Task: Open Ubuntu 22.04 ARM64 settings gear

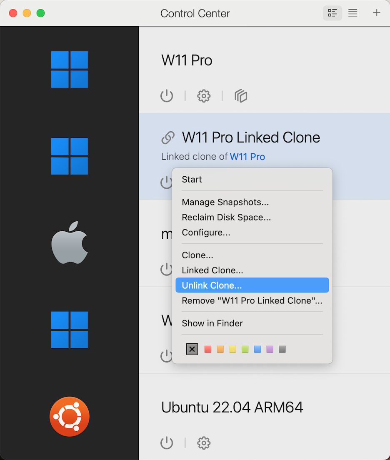Action: click(204, 442)
